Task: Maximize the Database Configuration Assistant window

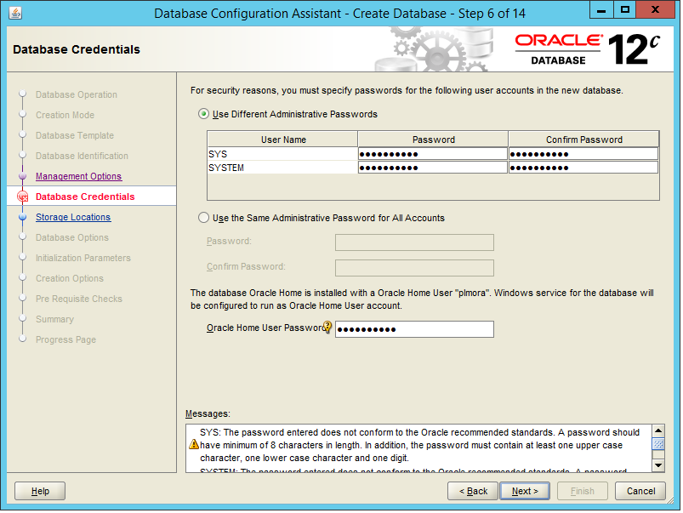Action: click(x=624, y=9)
